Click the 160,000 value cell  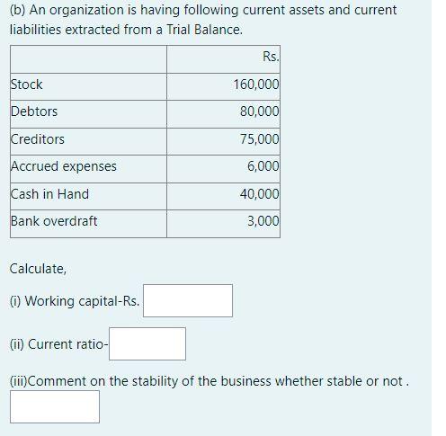coord(223,86)
